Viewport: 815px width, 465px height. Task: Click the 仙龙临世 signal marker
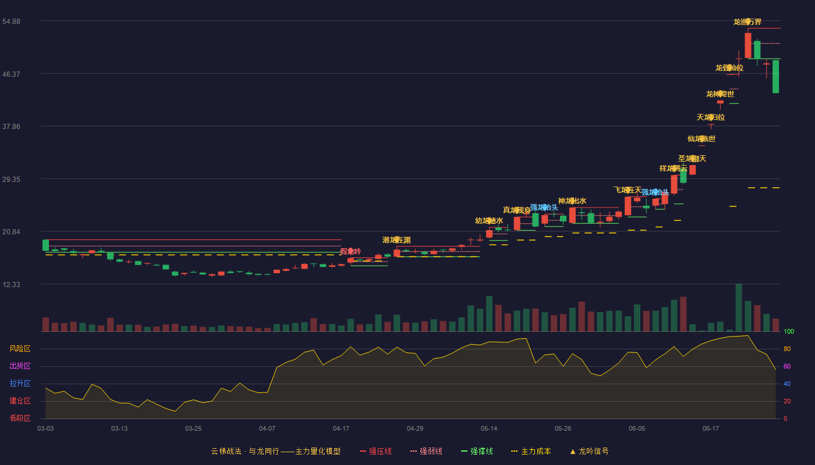tap(701, 139)
